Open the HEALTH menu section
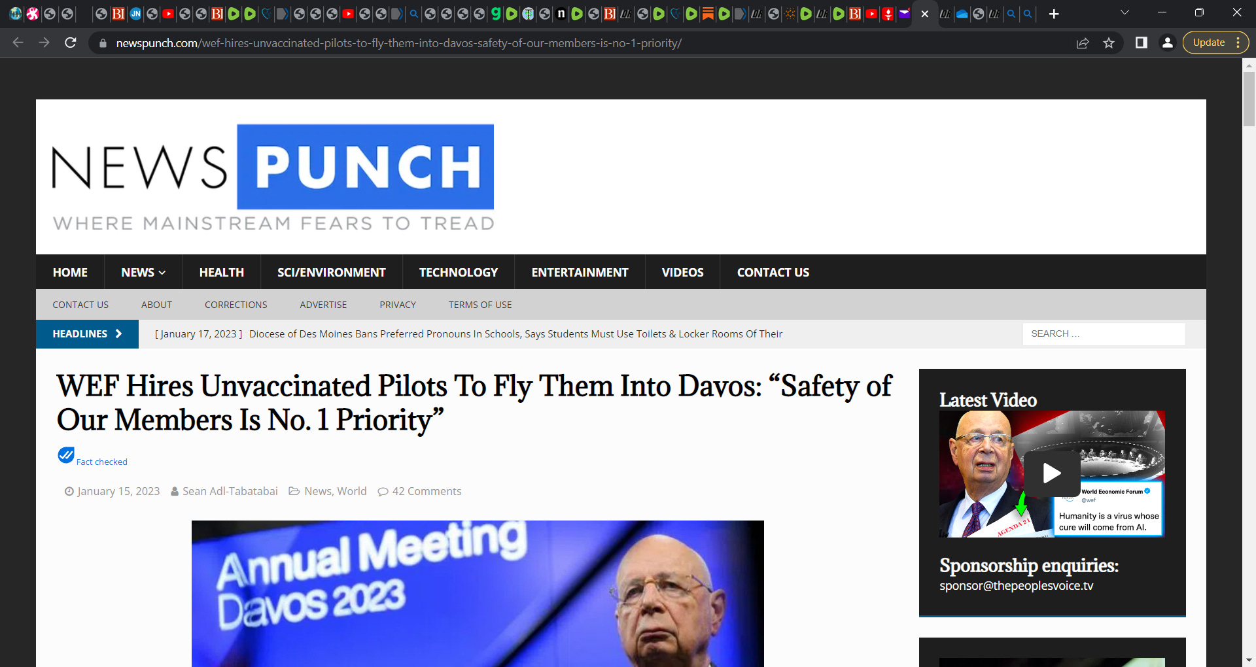1256x667 pixels. (x=222, y=272)
